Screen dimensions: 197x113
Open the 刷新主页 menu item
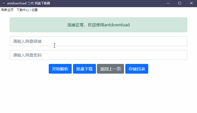(7, 10)
